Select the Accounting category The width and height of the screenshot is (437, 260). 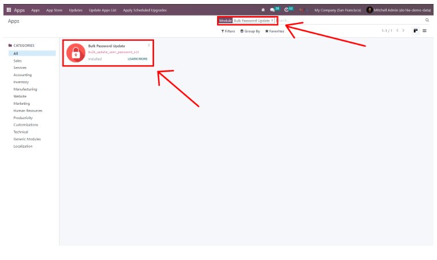coord(23,75)
